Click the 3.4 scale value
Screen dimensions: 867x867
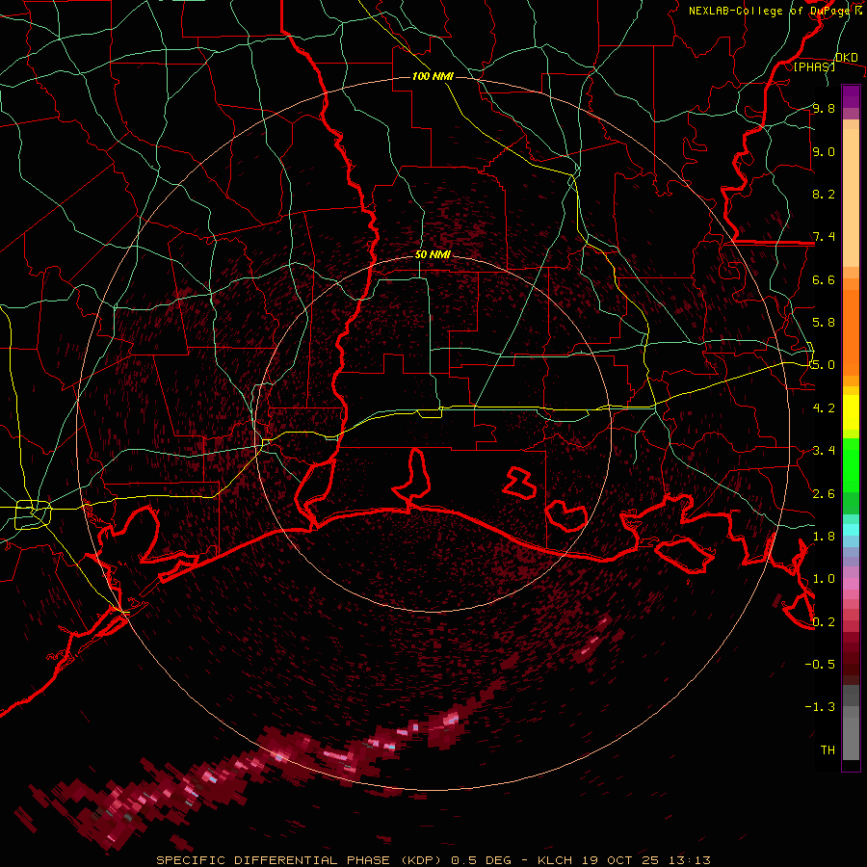point(824,451)
